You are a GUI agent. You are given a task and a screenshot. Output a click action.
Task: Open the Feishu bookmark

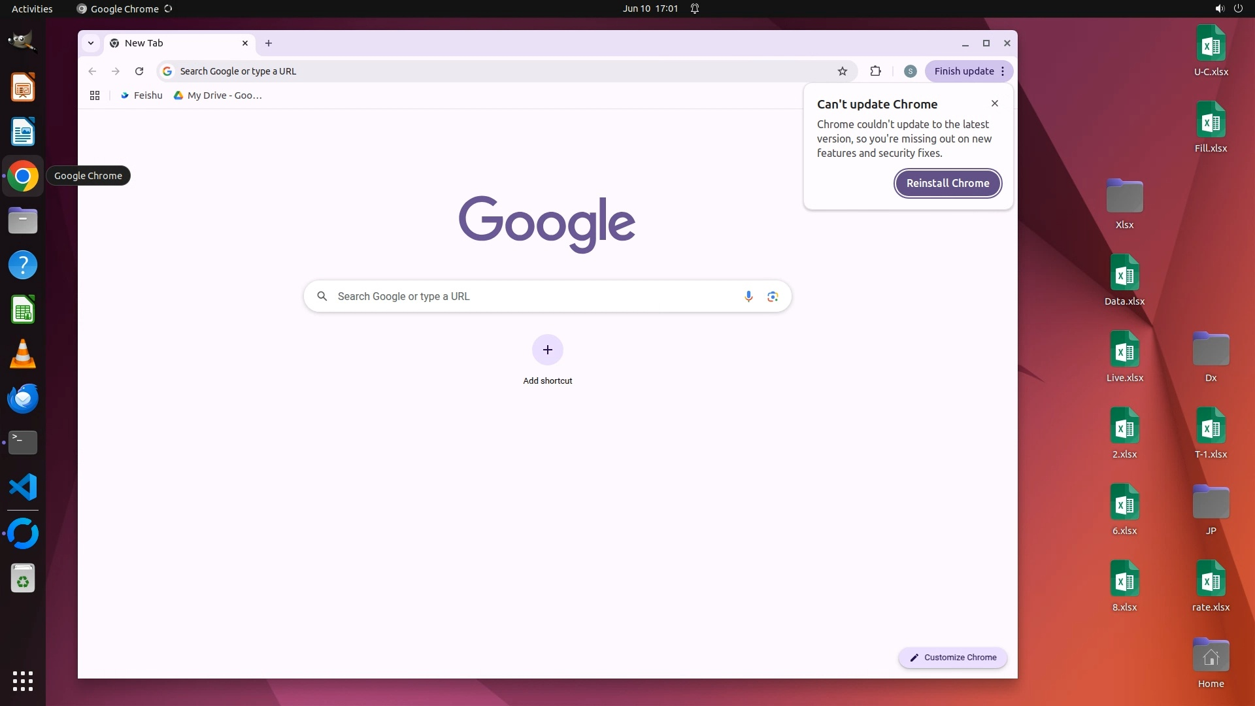click(x=141, y=95)
